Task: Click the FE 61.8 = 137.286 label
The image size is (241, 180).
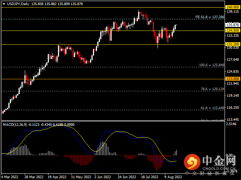Action: [210, 17]
